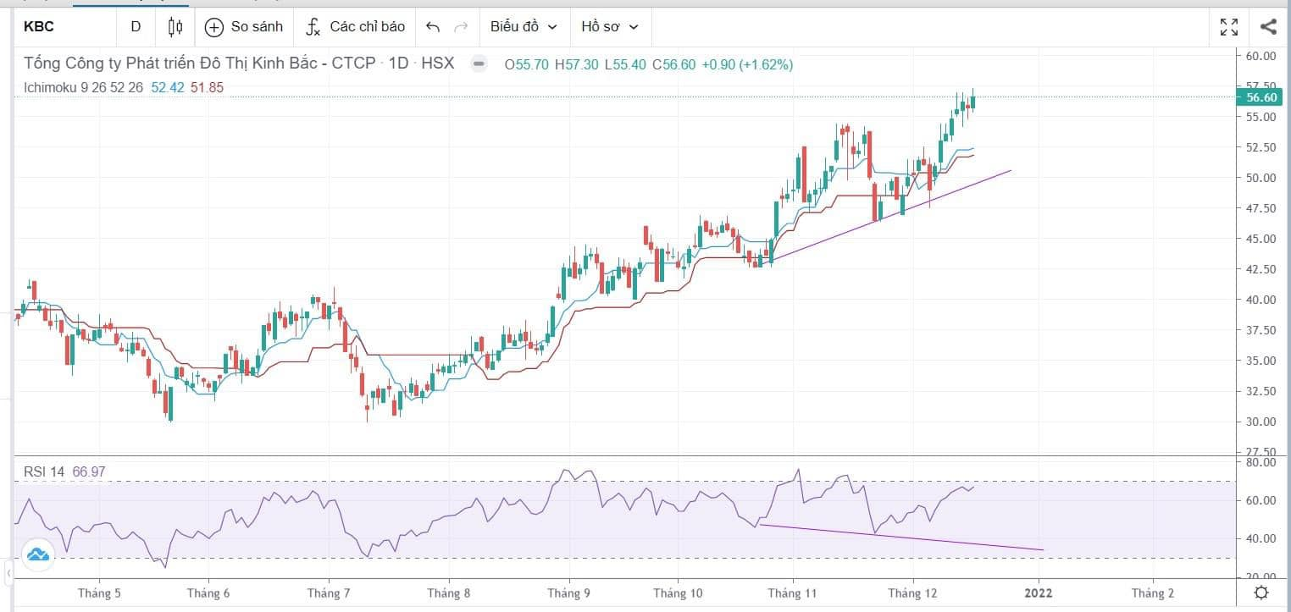The image size is (1291, 612).
Task: Collapse the chart legend
Action: [x=479, y=63]
